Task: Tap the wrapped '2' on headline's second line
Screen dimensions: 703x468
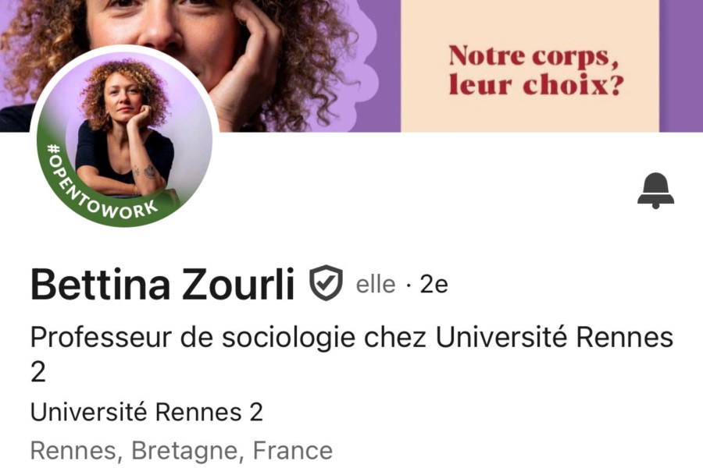Action: (x=38, y=373)
